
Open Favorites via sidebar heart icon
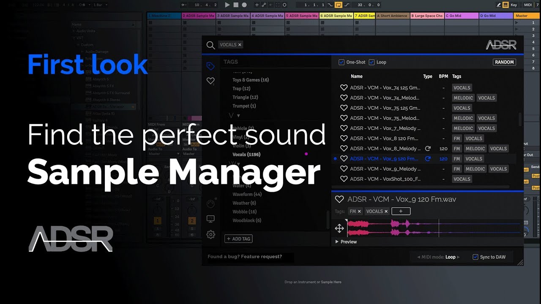(210, 81)
